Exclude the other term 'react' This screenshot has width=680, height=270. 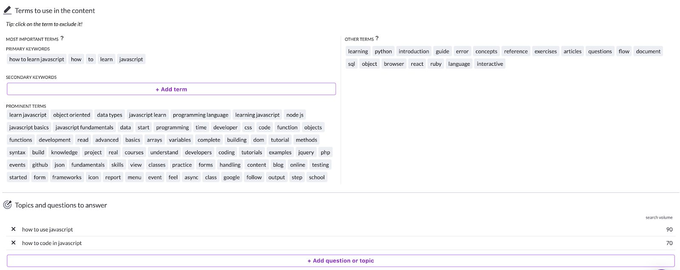tap(417, 64)
